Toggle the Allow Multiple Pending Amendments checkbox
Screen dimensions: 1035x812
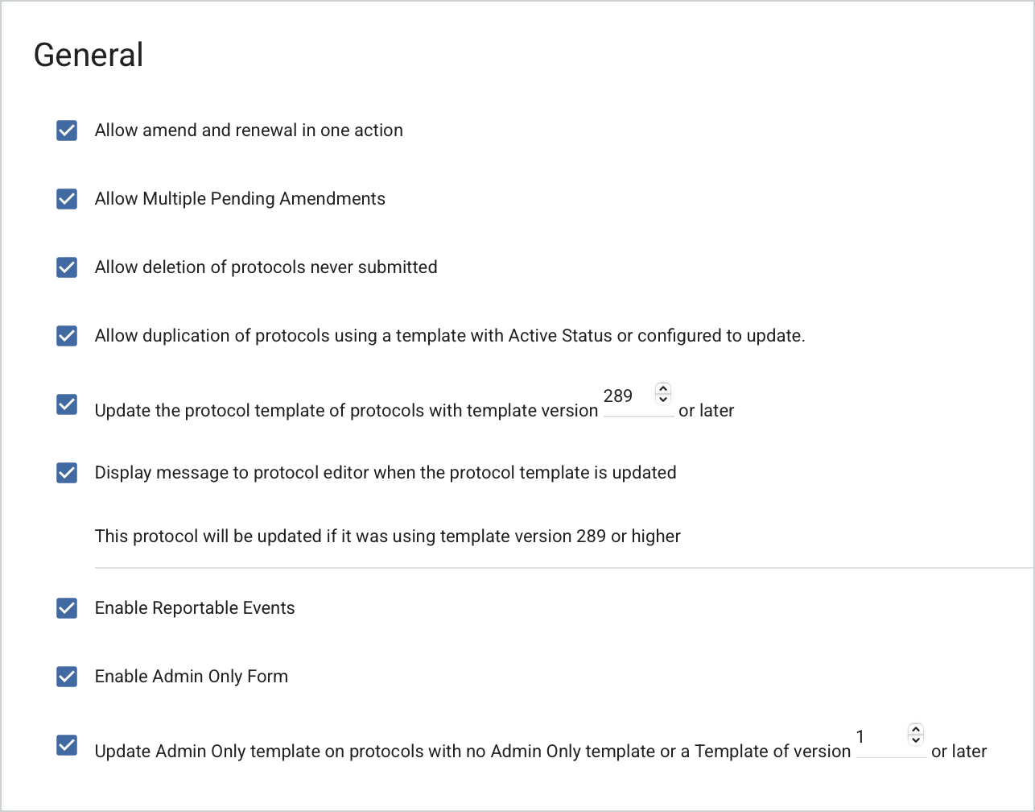(x=67, y=199)
